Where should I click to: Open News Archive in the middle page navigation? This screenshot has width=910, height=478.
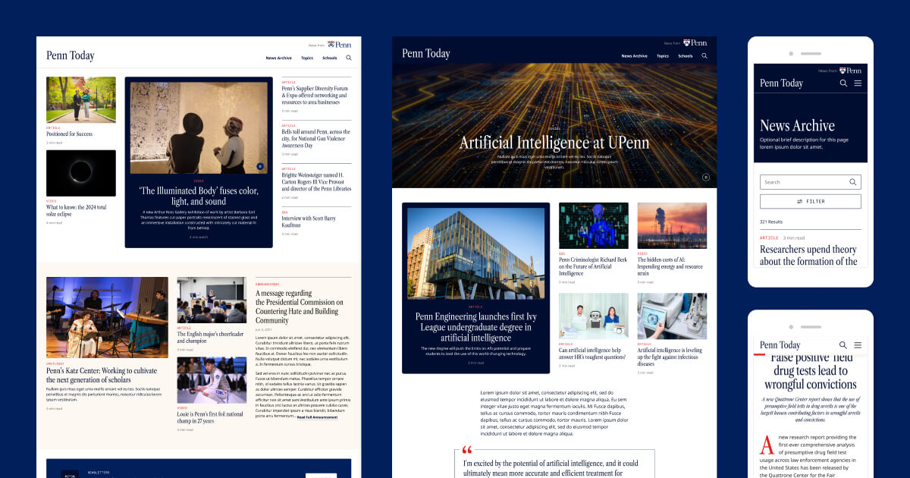[x=635, y=55]
